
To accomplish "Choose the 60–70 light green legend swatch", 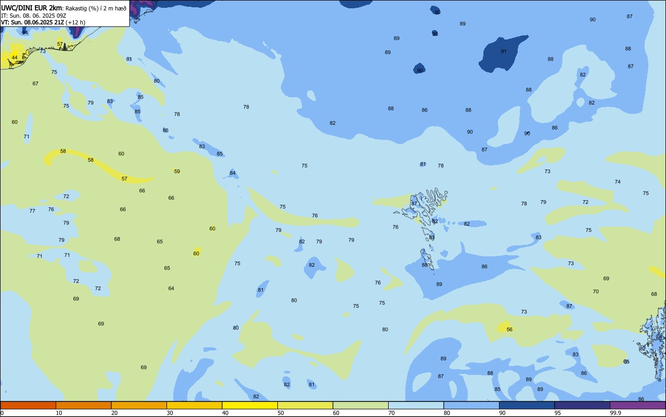I will coord(361,405).
